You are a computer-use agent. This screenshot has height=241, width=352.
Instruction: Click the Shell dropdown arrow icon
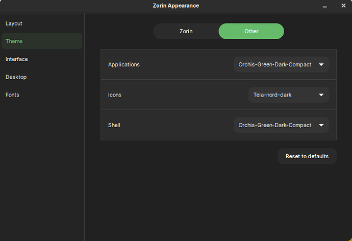321,125
